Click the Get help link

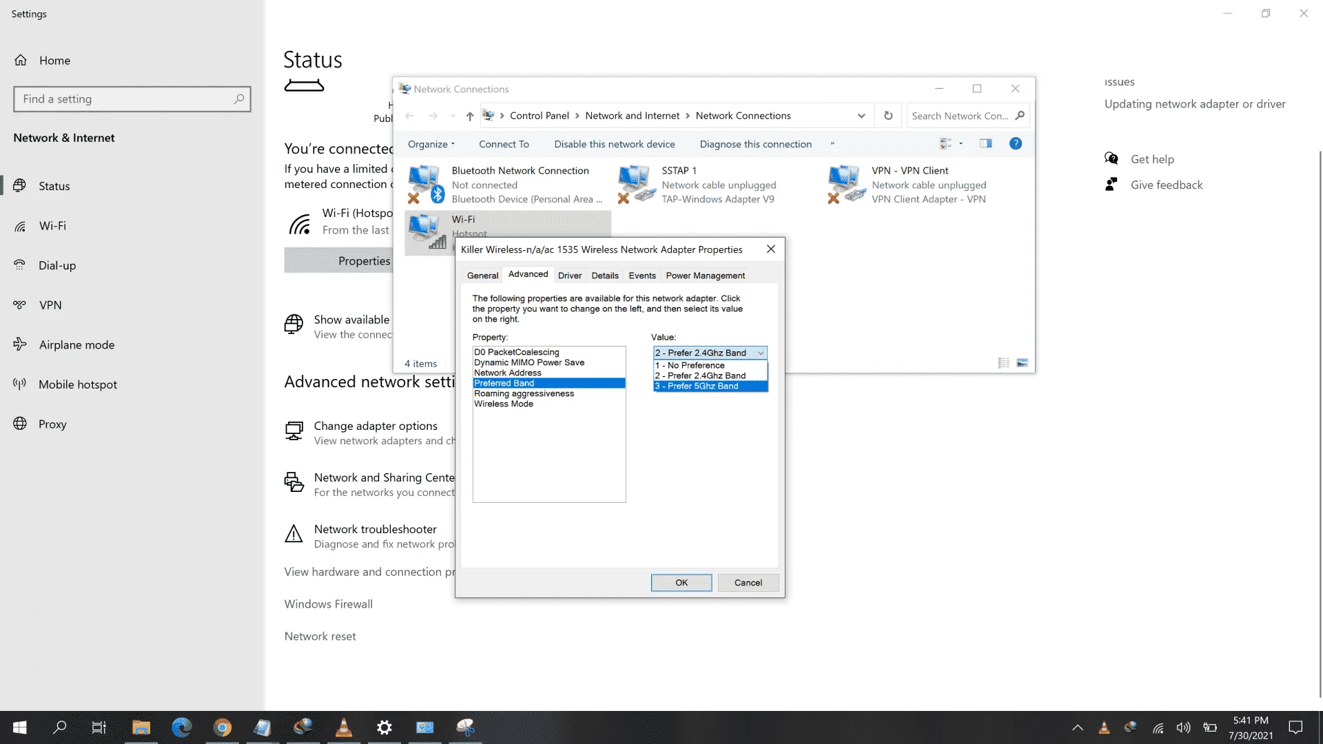tap(1152, 159)
